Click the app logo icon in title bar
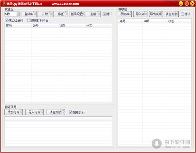The height and width of the screenshot is (153, 196). [4, 4]
